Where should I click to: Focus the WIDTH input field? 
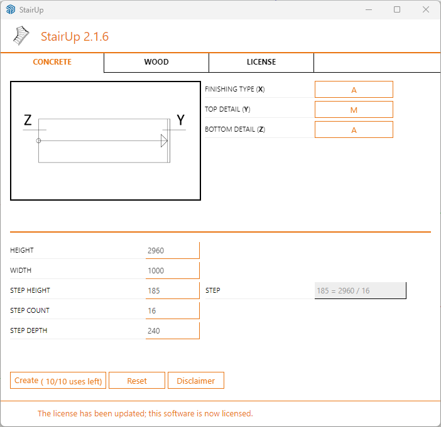[172, 271]
